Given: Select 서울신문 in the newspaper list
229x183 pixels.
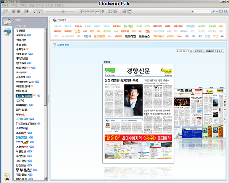Looking at the screenshot, I should [x=21, y=40].
